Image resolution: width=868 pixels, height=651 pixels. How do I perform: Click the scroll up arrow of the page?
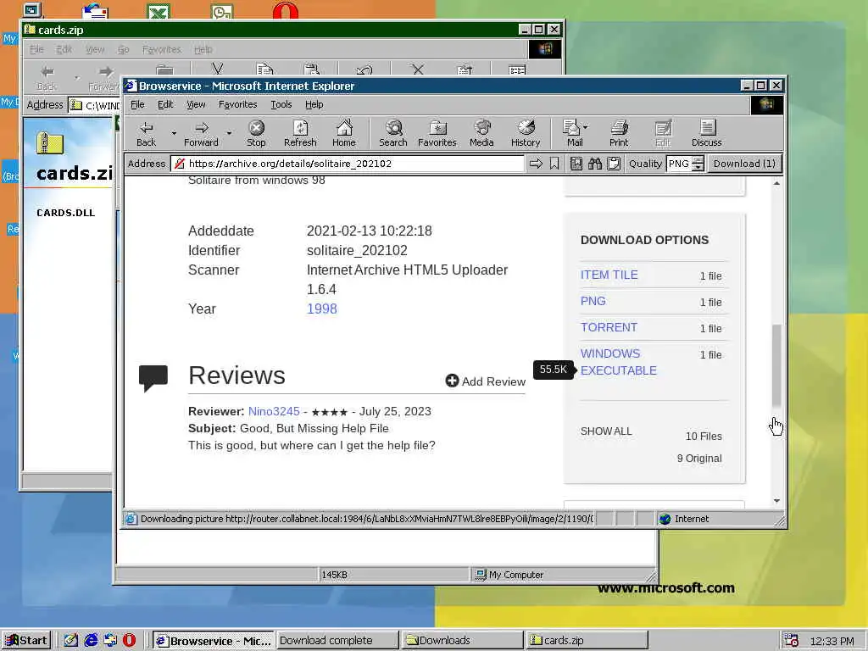tap(776, 183)
